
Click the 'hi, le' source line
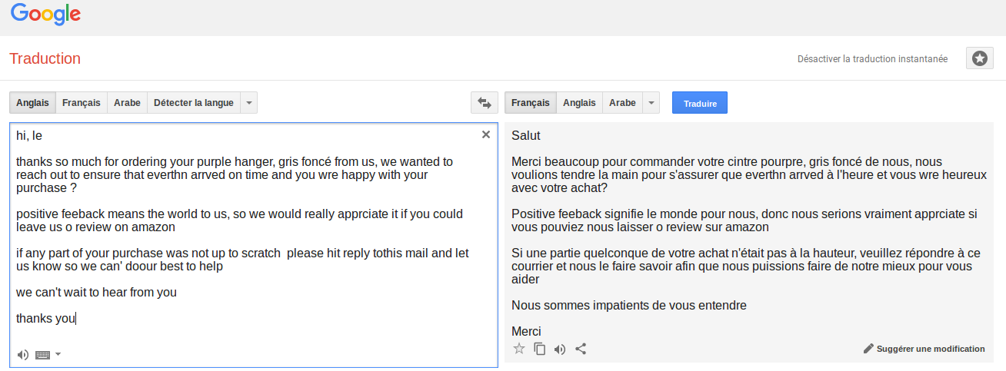tap(29, 135)
